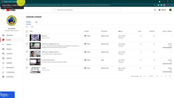Viewport: 174px width, 98px height.
Task: Open the Rows per page dropdown
Action: coord(143,76)
